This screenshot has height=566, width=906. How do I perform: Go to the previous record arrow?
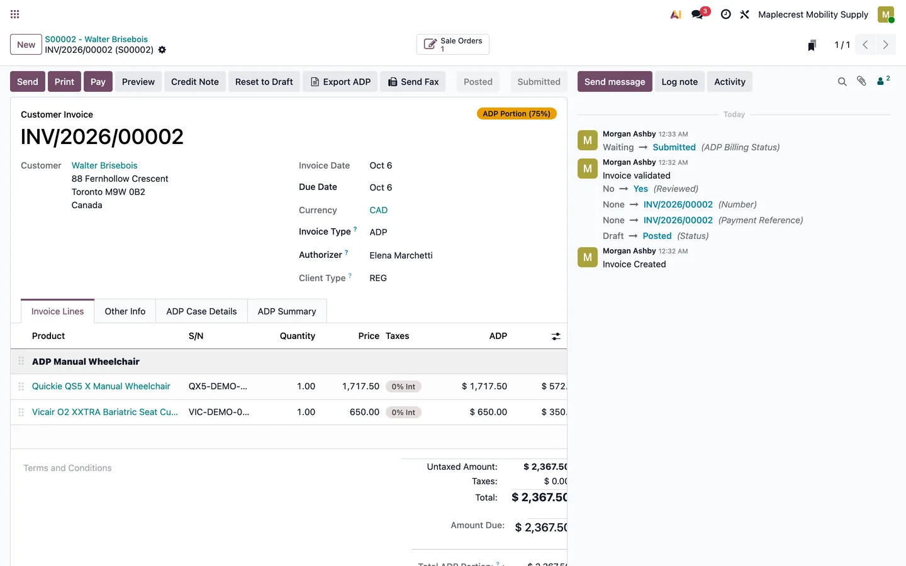[865, 45]
